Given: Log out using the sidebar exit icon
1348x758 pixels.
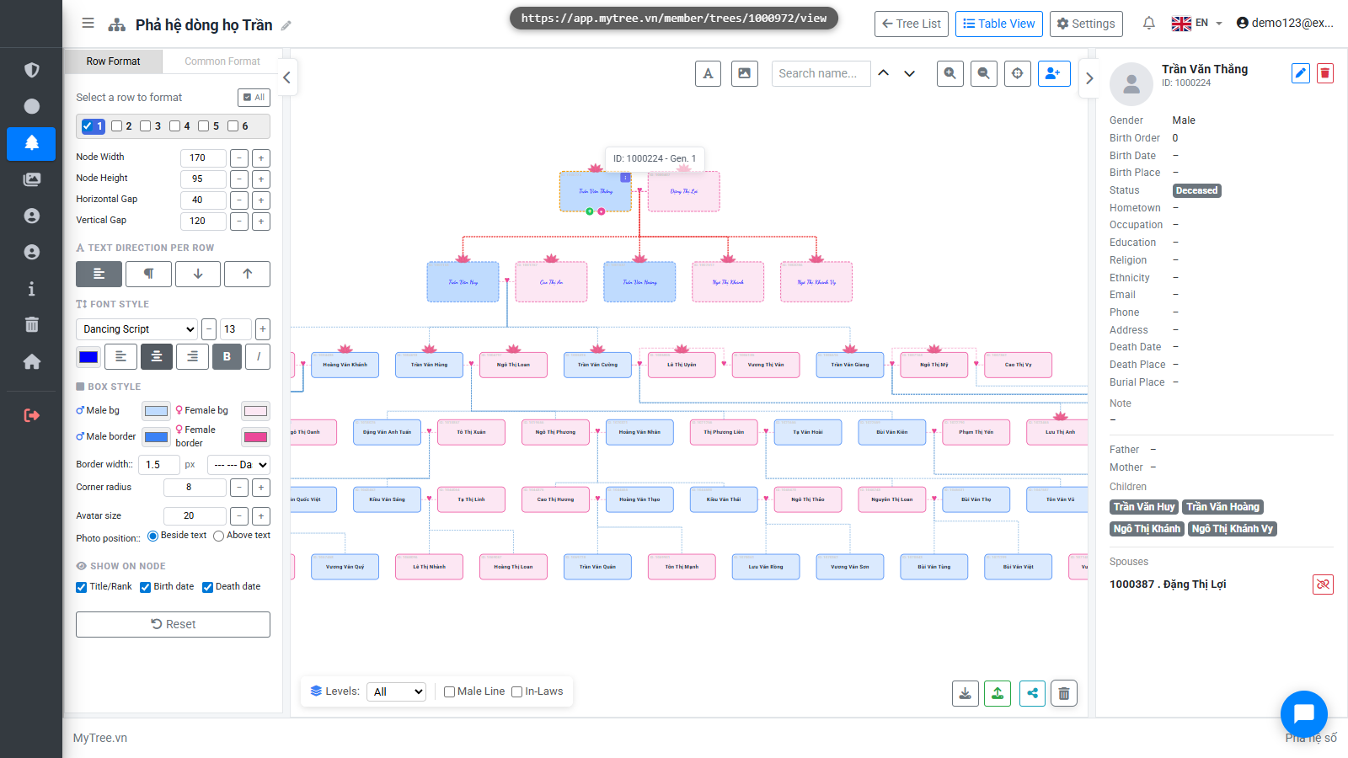Looking at the screenshot, I should tap(31, 415).
